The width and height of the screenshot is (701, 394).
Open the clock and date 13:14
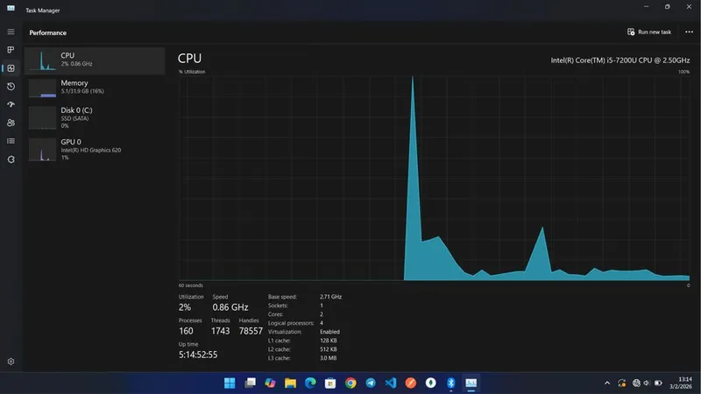(x=681, y=383)
